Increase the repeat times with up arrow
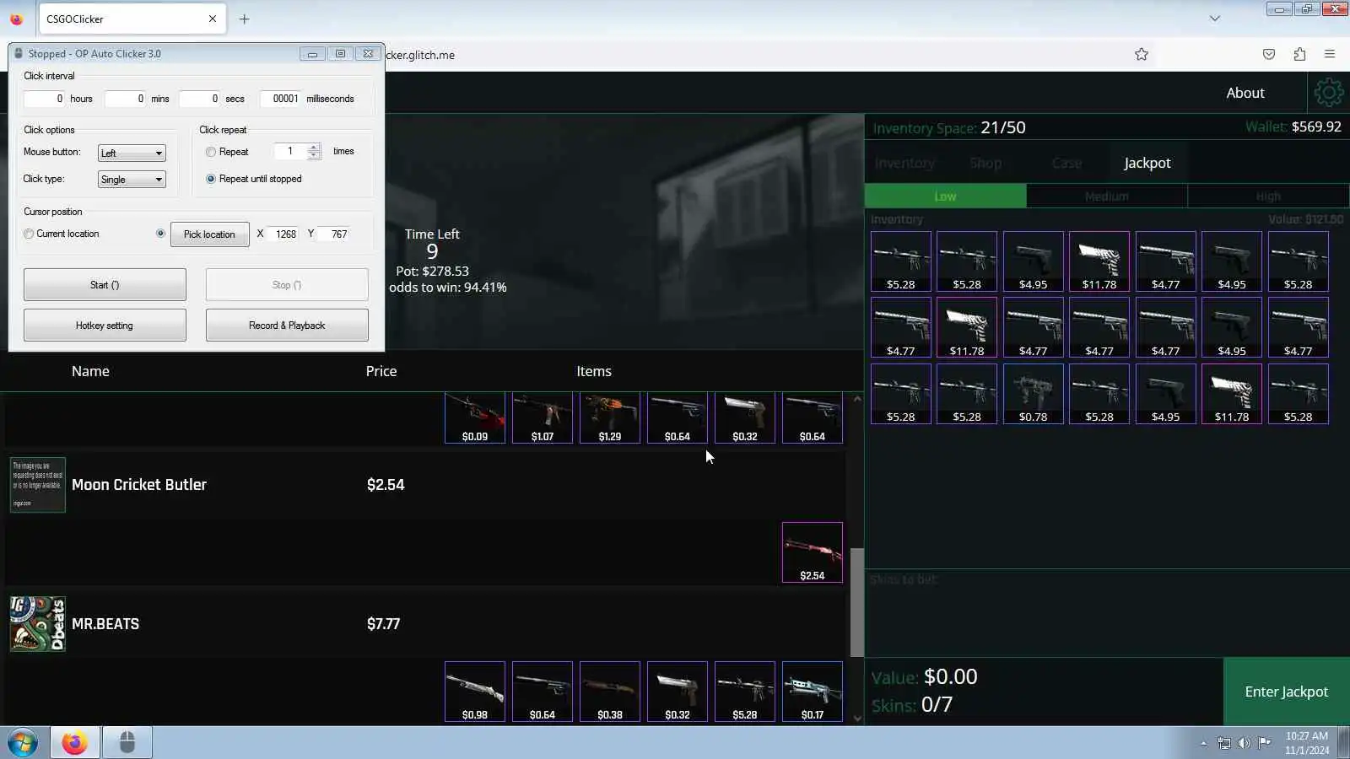The height and width of the screenshot is (759, 1350). (x=314, y=148)
